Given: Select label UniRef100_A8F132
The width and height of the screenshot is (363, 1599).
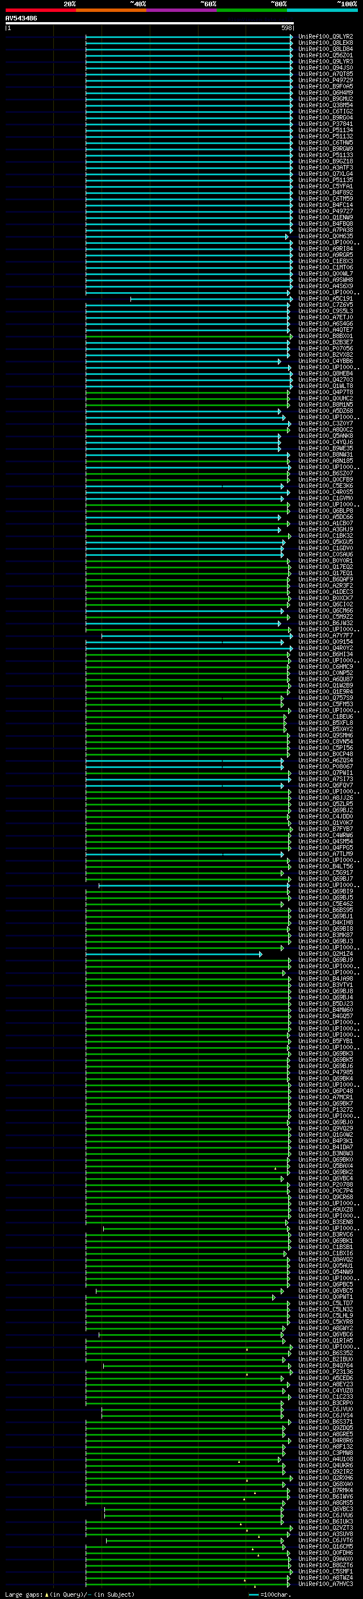Looking at the screenshot, I should [326, 1447].
